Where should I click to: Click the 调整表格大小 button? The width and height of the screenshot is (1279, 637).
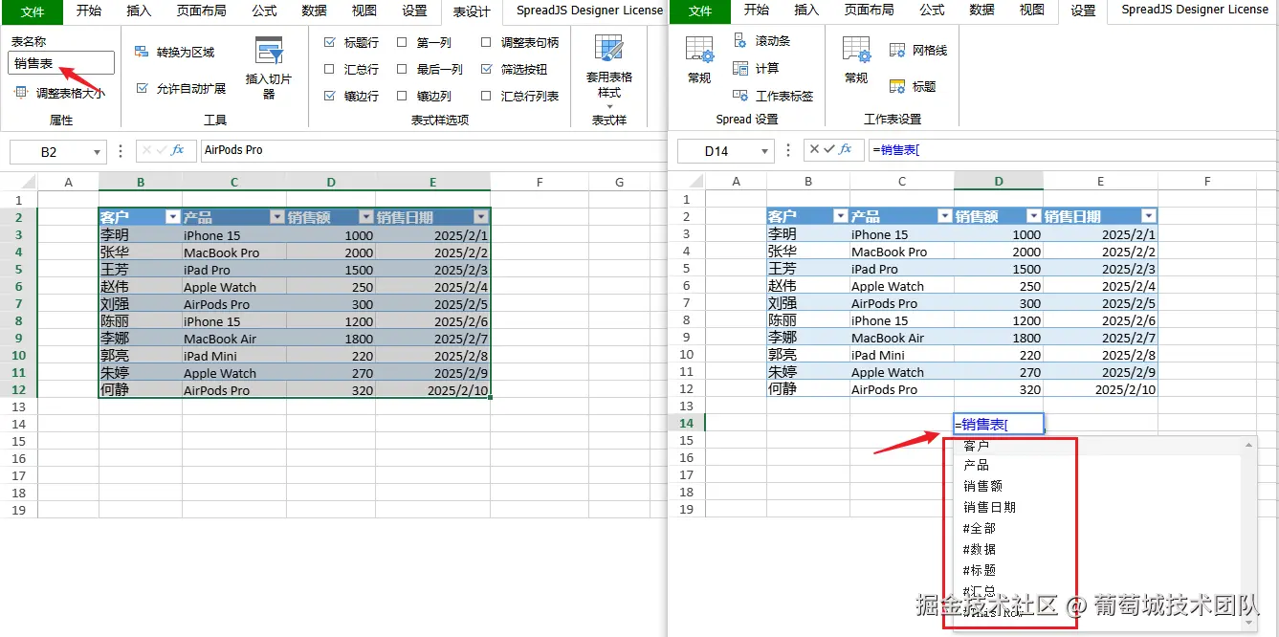[x=59, y=93]
